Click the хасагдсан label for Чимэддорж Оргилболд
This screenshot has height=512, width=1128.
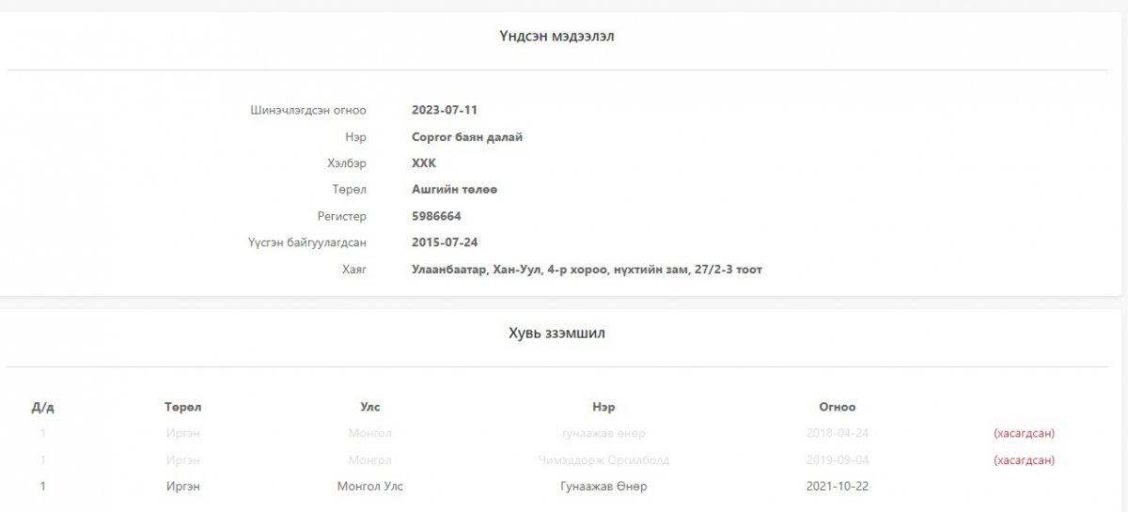[1024, 460]
